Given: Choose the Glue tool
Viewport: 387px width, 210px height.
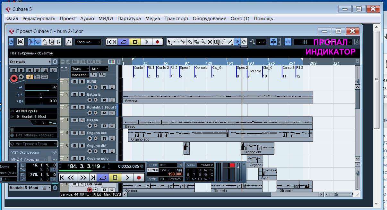Looking at the screenshot, I should 190,42.
